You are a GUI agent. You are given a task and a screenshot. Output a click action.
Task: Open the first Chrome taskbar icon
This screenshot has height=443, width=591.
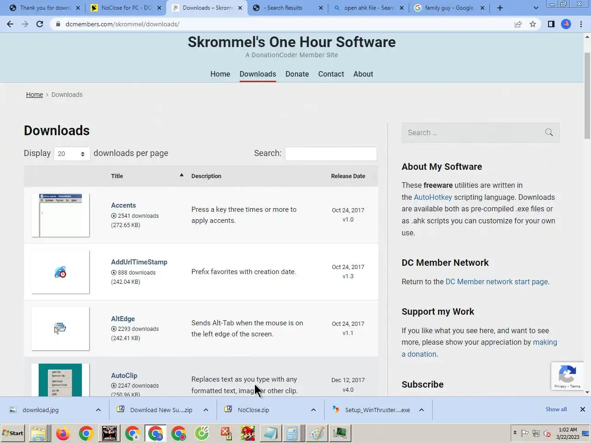tap(86, 433)
